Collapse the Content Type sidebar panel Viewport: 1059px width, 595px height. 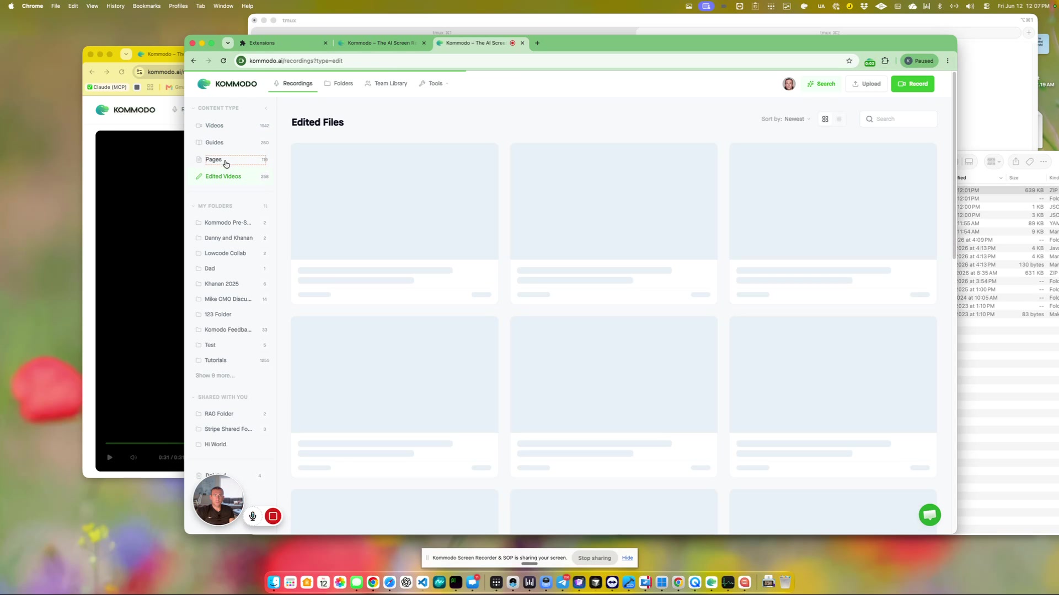[x=266, y=109]
